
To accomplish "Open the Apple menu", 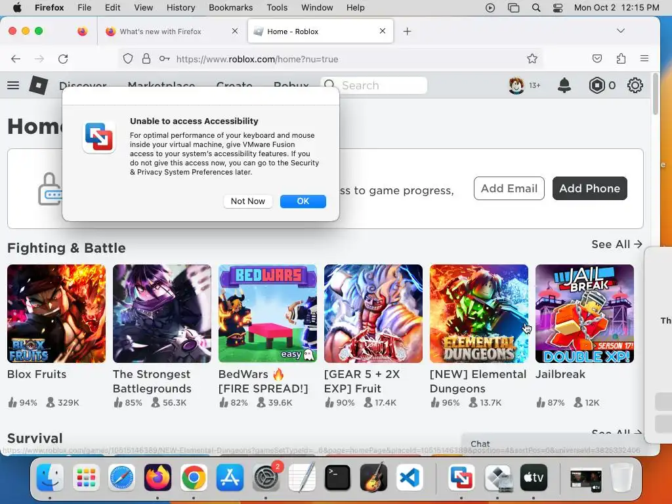I will [x=17, y=8].
